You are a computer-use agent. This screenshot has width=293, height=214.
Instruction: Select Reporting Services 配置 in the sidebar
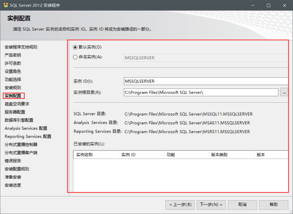(x=28, y=137)
